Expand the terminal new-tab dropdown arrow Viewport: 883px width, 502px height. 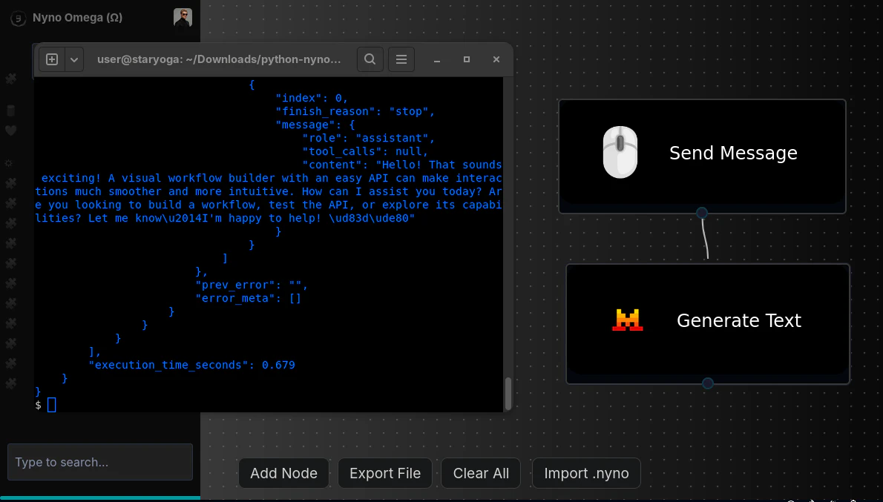click(x=74, y=59)
